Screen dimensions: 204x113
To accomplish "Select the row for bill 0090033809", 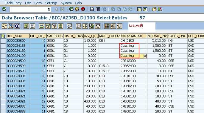I will pyautogui.click(x=3, y=41).
